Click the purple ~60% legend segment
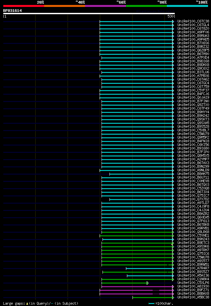This screenshot has width=211, height=306. tap(105, 6)
